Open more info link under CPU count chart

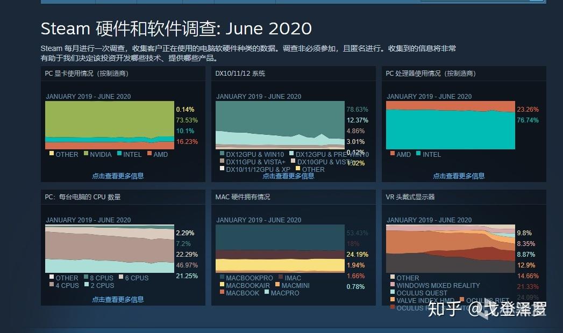[x=118, y=299]
